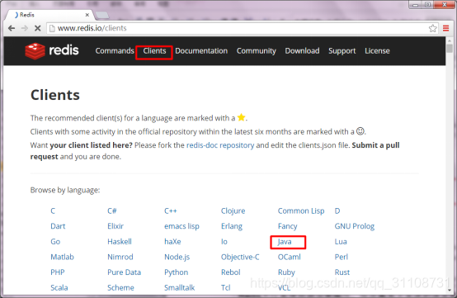This screenshot has height=298, width=457.
Task: Follow the redis-doc repository link
Action: 220,145
